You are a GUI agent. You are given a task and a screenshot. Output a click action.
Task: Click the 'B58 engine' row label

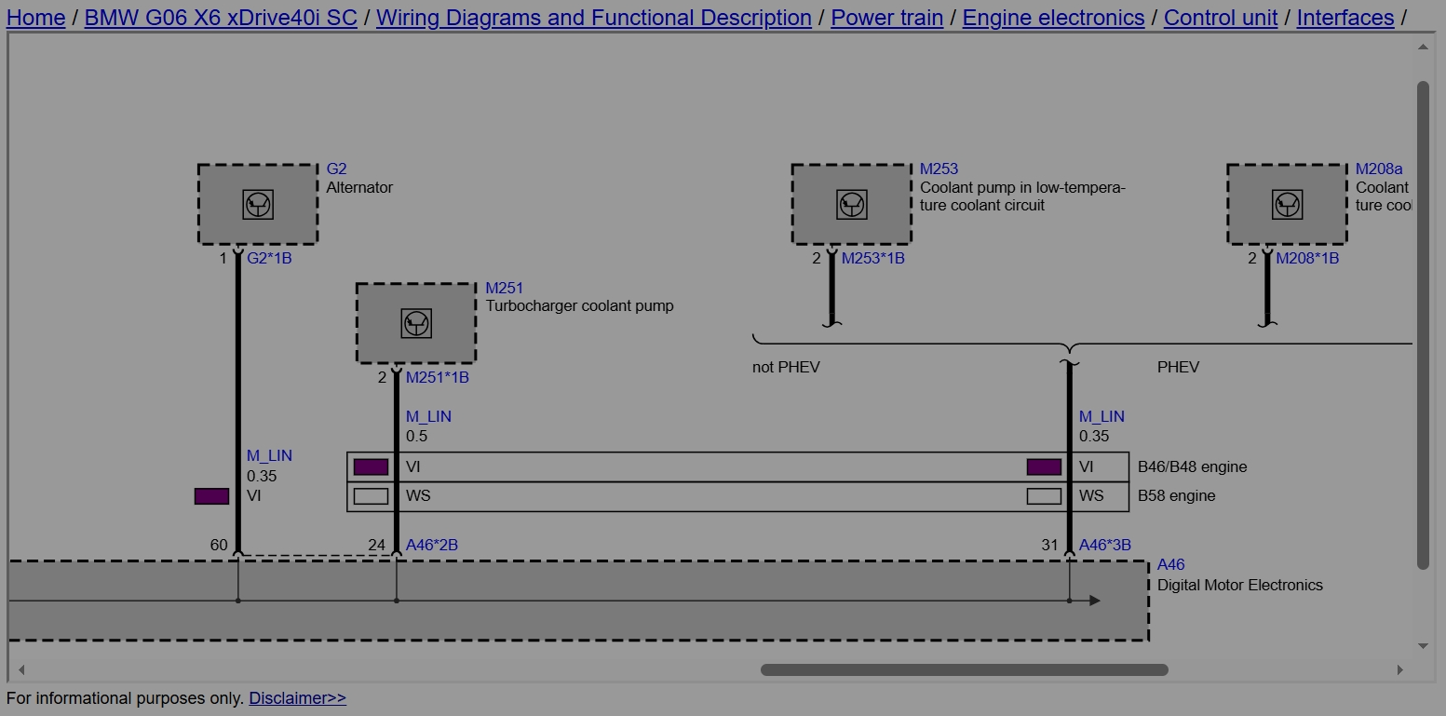coord(1177,496)
